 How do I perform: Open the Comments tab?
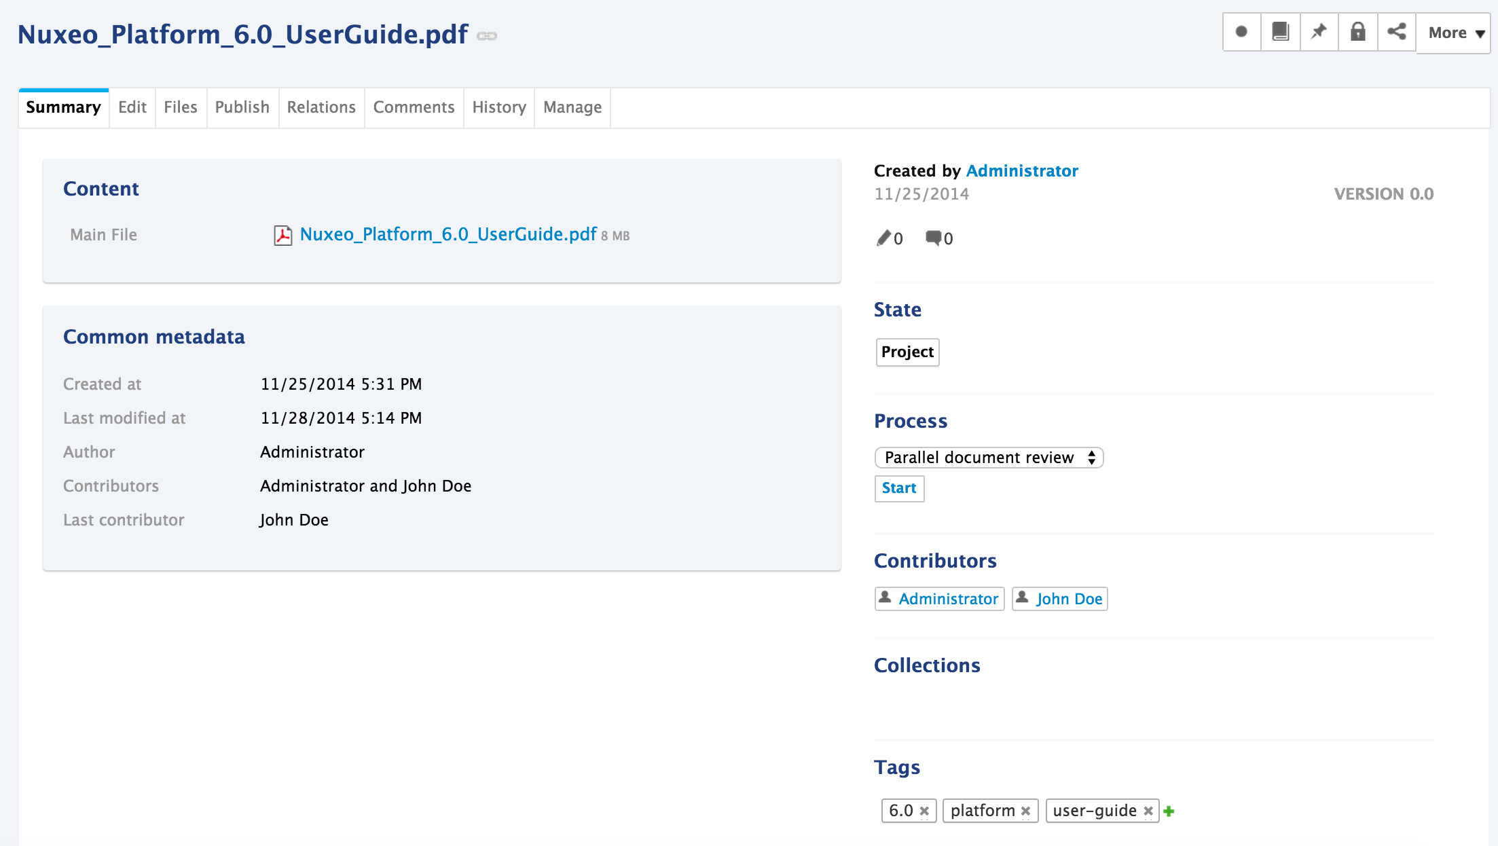coord(414,107)
